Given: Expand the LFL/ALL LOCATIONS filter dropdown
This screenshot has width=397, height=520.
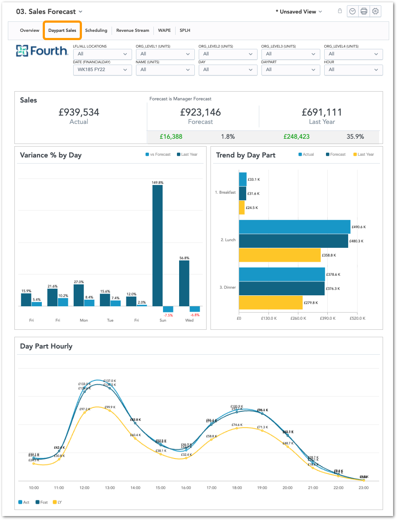Looking at the screenshot, I should pyautogui.click(x=102, y=54).
